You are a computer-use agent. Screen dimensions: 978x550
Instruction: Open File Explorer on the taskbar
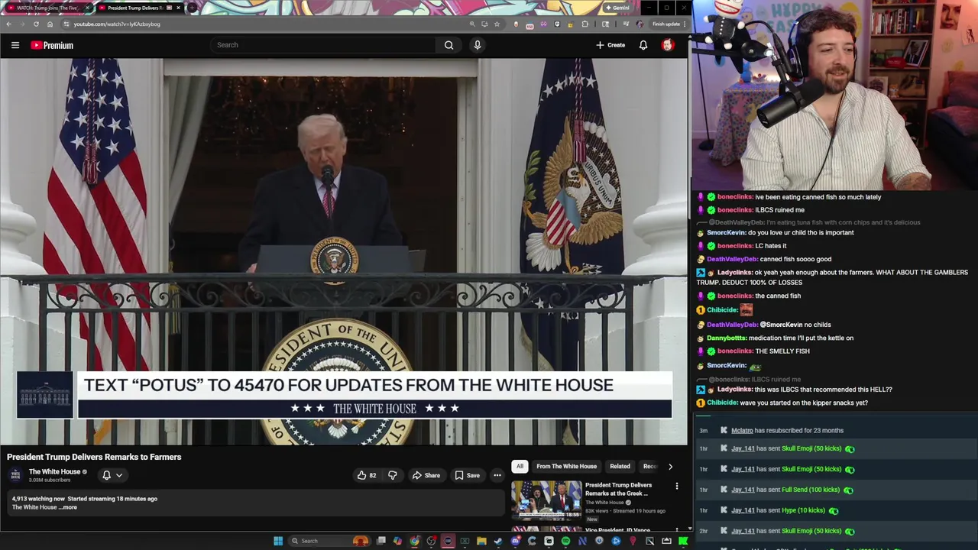[x=481, y=541]
